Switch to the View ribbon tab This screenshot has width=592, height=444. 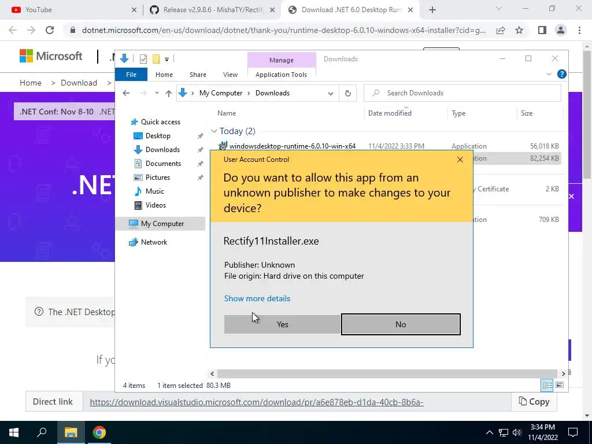click(230, 75)
